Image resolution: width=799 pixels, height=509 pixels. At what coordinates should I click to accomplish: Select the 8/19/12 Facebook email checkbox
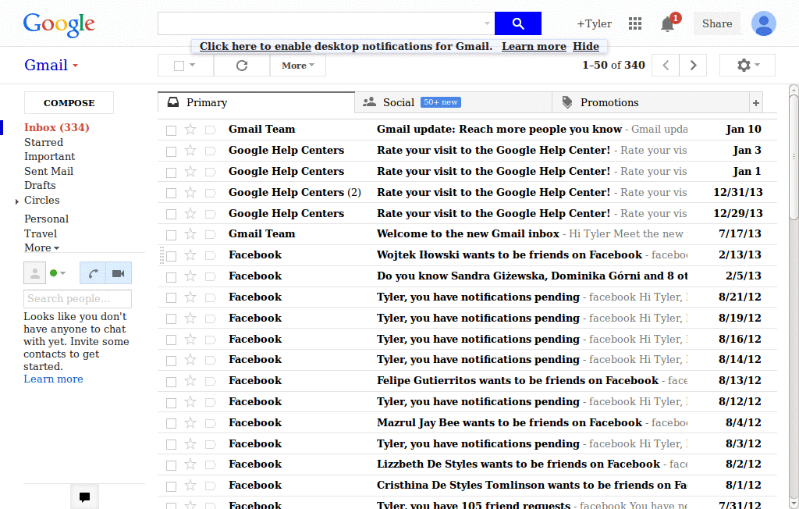(171, 319)
